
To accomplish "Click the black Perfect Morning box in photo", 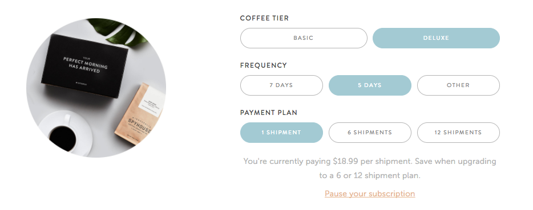I will (84, 65).
